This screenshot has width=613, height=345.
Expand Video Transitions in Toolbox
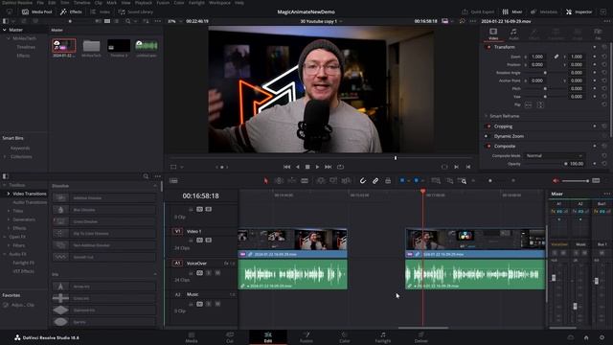pyautogui.click(x=9, y=194)
